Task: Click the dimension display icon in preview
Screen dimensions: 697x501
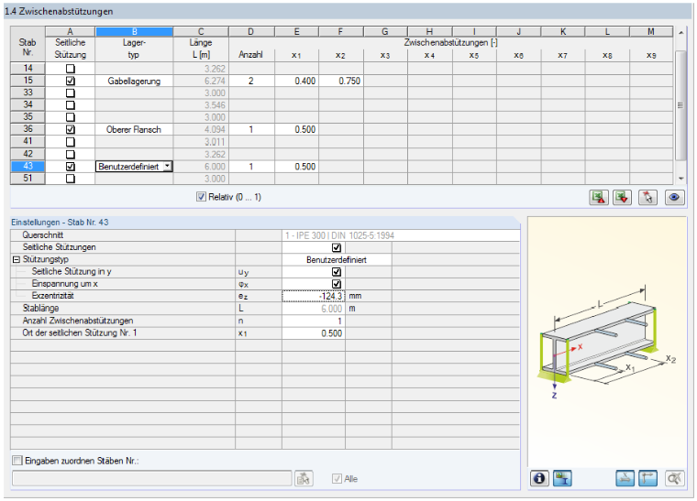Action: coord(625,478)
